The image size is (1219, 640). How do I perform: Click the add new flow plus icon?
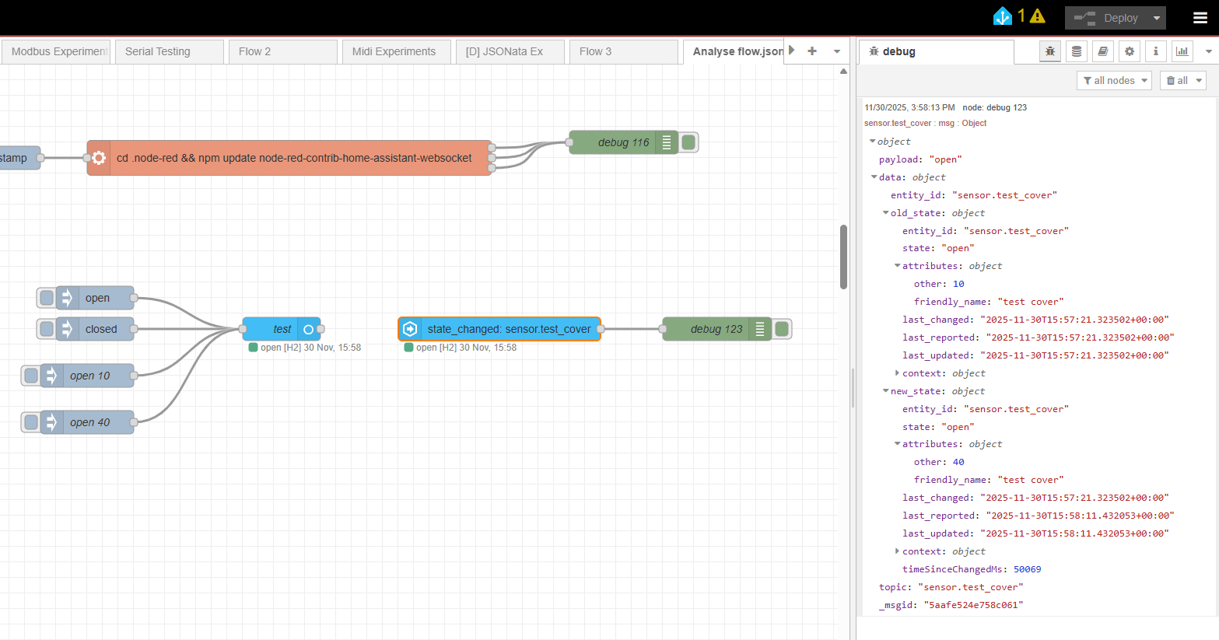[812, 51]
